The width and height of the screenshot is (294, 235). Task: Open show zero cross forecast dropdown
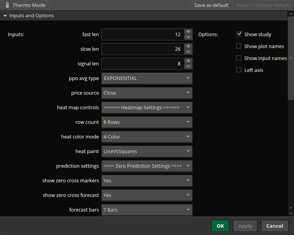pyautogui.click(x=147, y=195)
